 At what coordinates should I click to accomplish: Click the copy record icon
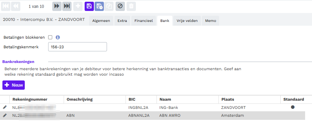pos(109,7)
